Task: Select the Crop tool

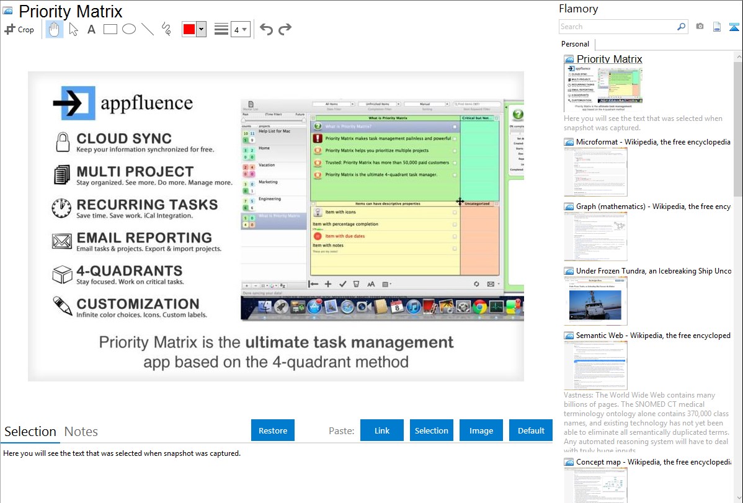Action: pos(19,29)
